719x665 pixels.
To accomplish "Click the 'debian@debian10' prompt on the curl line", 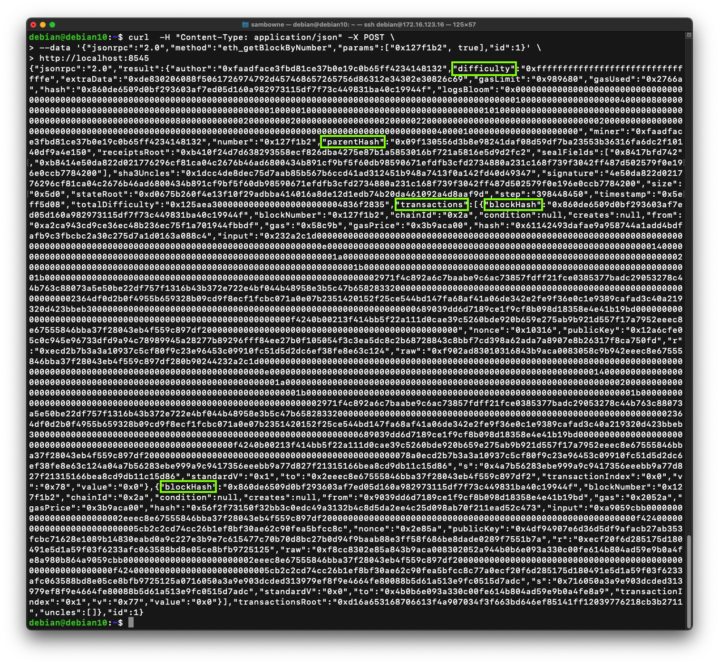I will [68, 37].
